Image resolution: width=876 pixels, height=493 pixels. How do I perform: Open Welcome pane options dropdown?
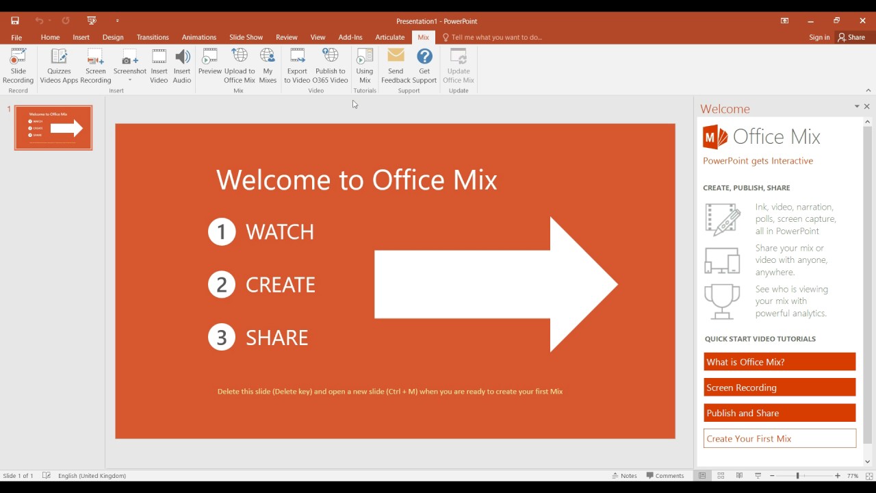coord(857,107)
